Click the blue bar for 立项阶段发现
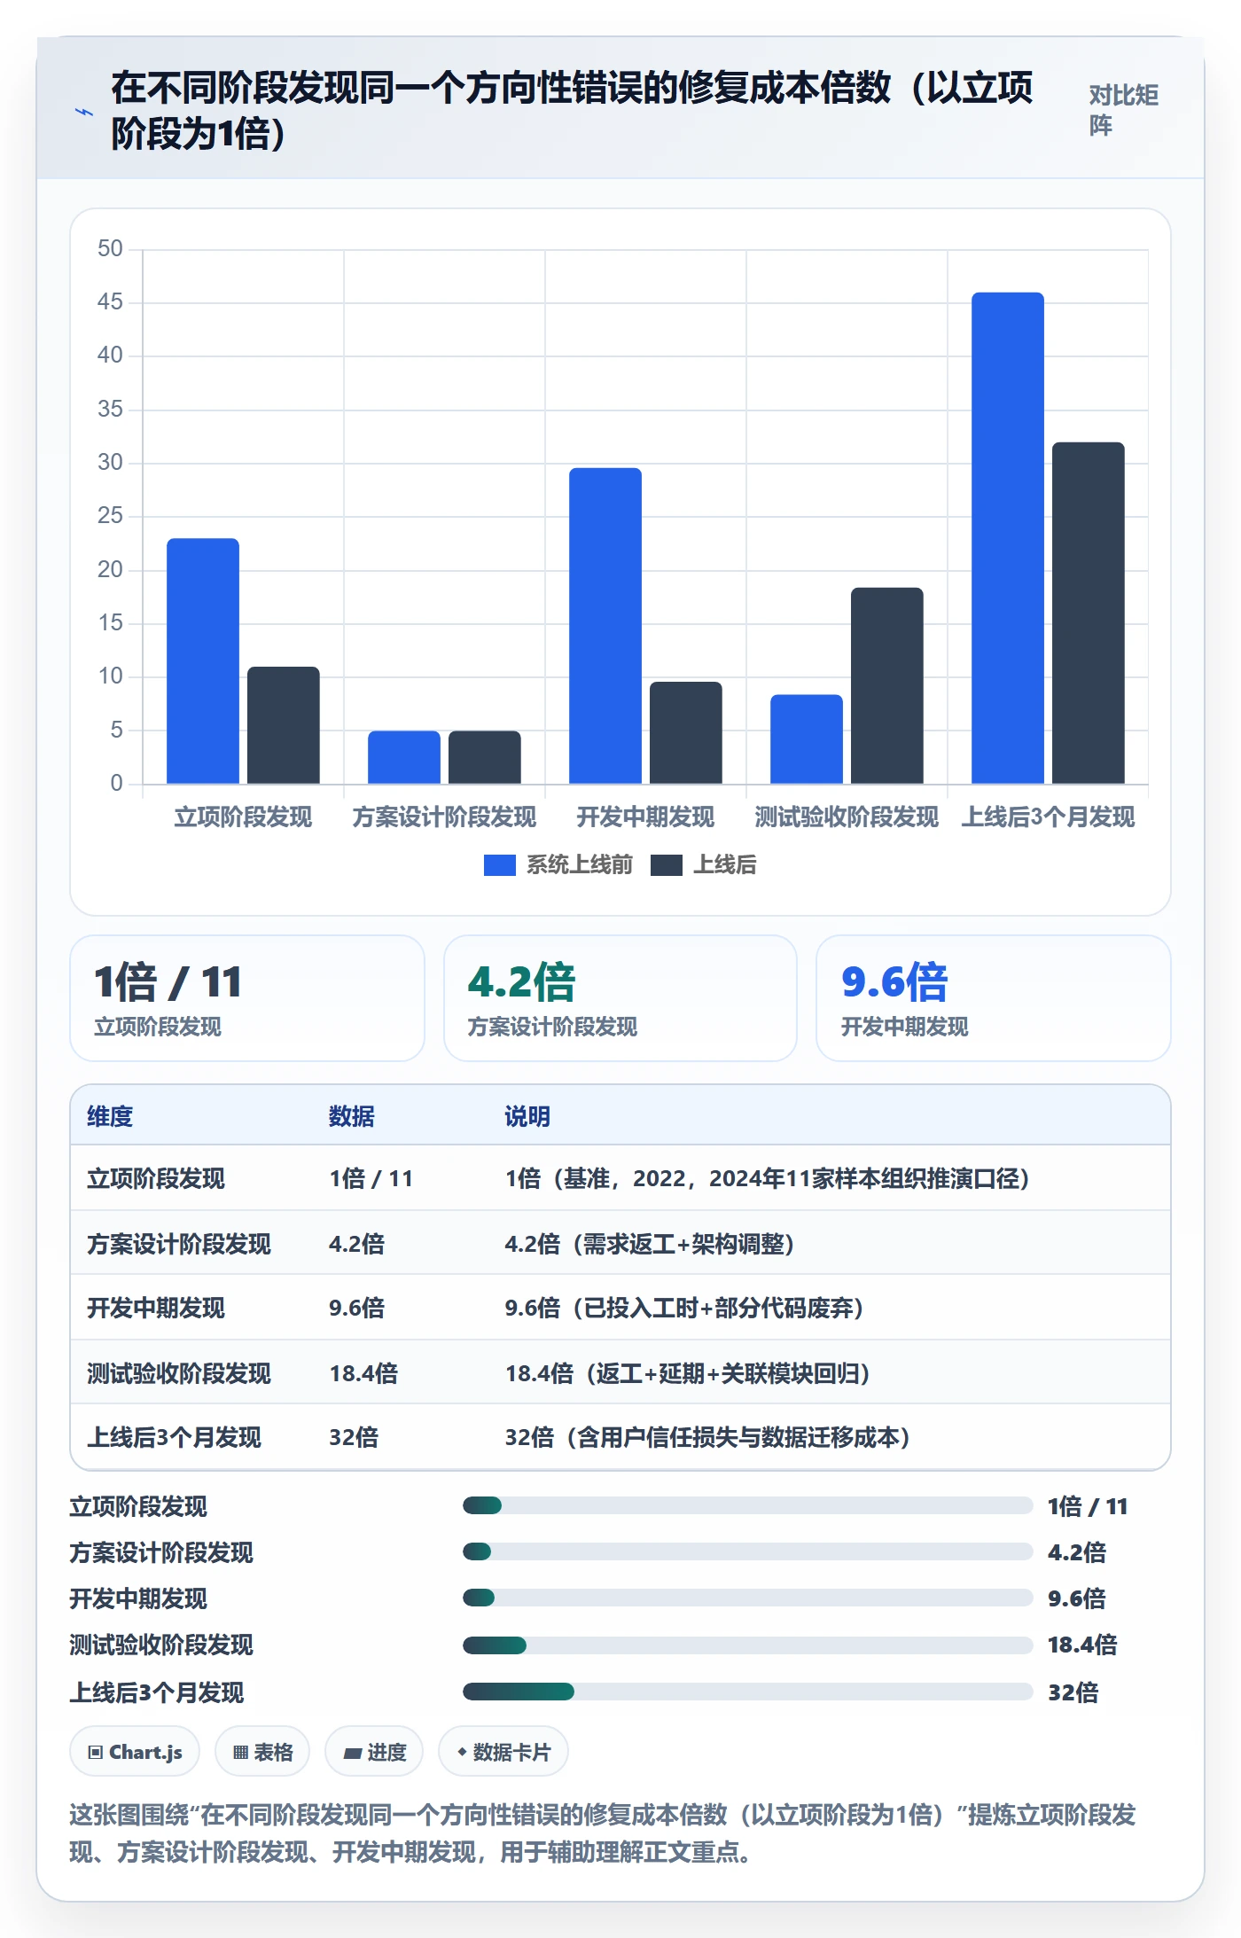 coord(203,661)
